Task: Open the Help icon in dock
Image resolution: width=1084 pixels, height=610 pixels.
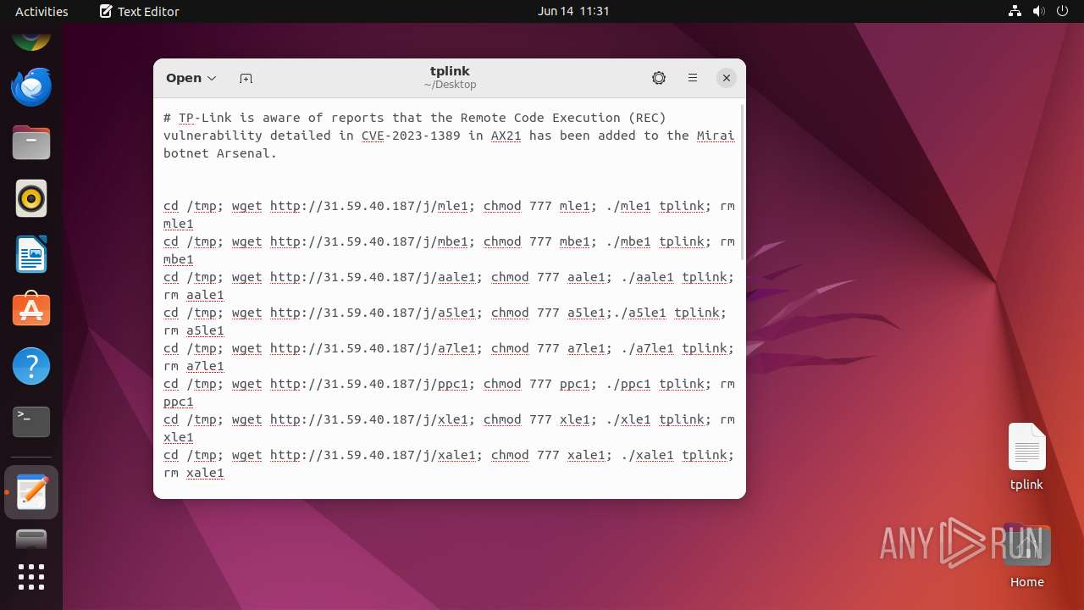Action: point(31,366)
